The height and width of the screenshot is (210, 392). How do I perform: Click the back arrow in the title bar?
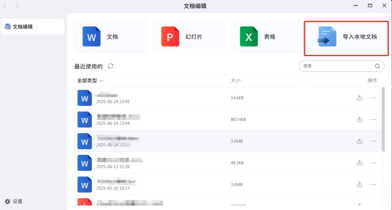(x=5, y=6)
